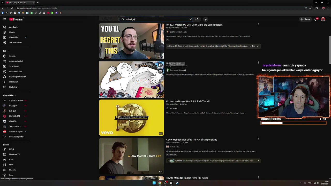Select the Müzik icon under Keşfet
This screenshot has height=186, width=331.
coord(5,149)
